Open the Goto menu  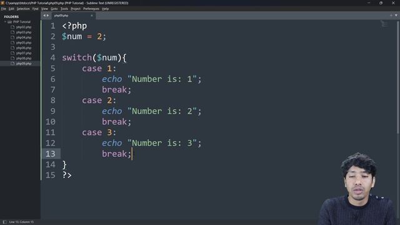pos(54,9)
